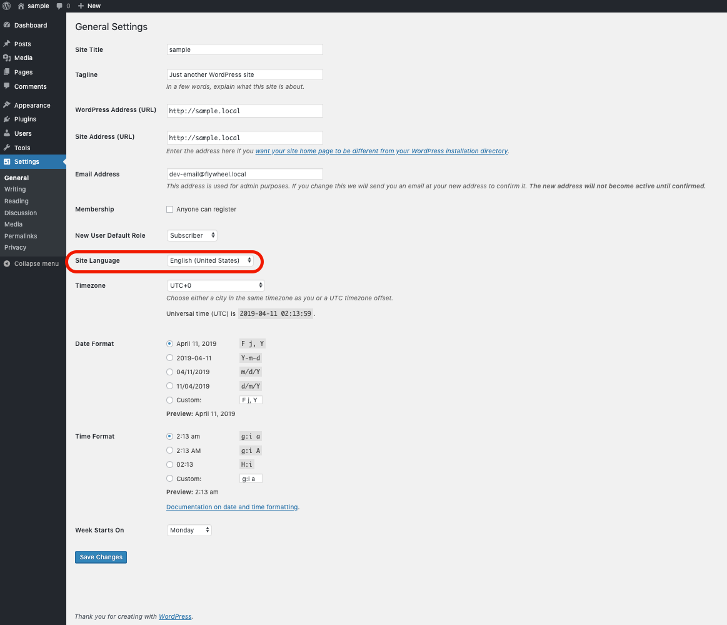This screenshot has height=625, width=727.
Task: Select Custom time format radio
Action: tap(169, 479)
